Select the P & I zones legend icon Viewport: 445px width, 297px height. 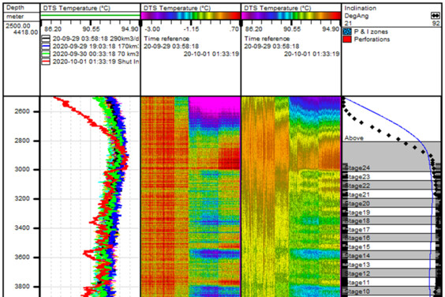pyautogui.click(x=347, y=32)
